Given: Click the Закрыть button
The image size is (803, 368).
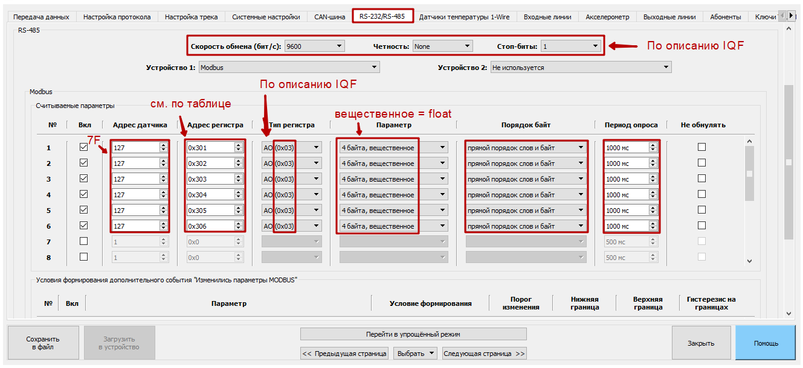Looking at the screenshot, I should tap(701, 343).
